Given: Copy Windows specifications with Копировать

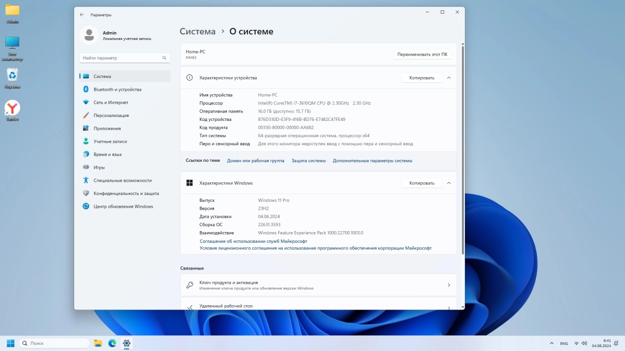Looking at the screenshot, I should point(422,183).
